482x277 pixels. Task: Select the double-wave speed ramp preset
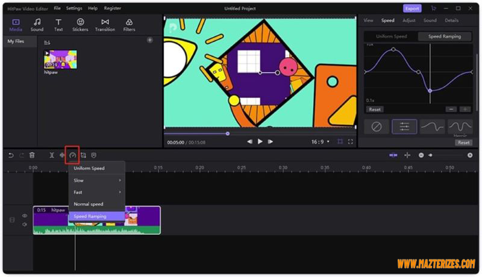click(460, 127)
